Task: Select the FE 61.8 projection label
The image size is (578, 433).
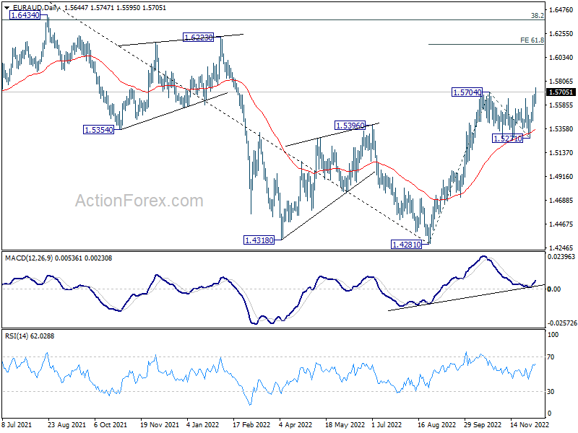Action: point(532,40)
